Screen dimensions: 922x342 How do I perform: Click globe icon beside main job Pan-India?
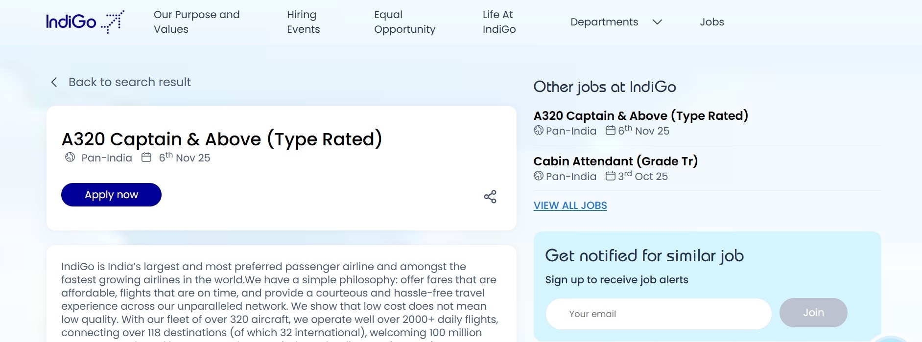point(70,158)
